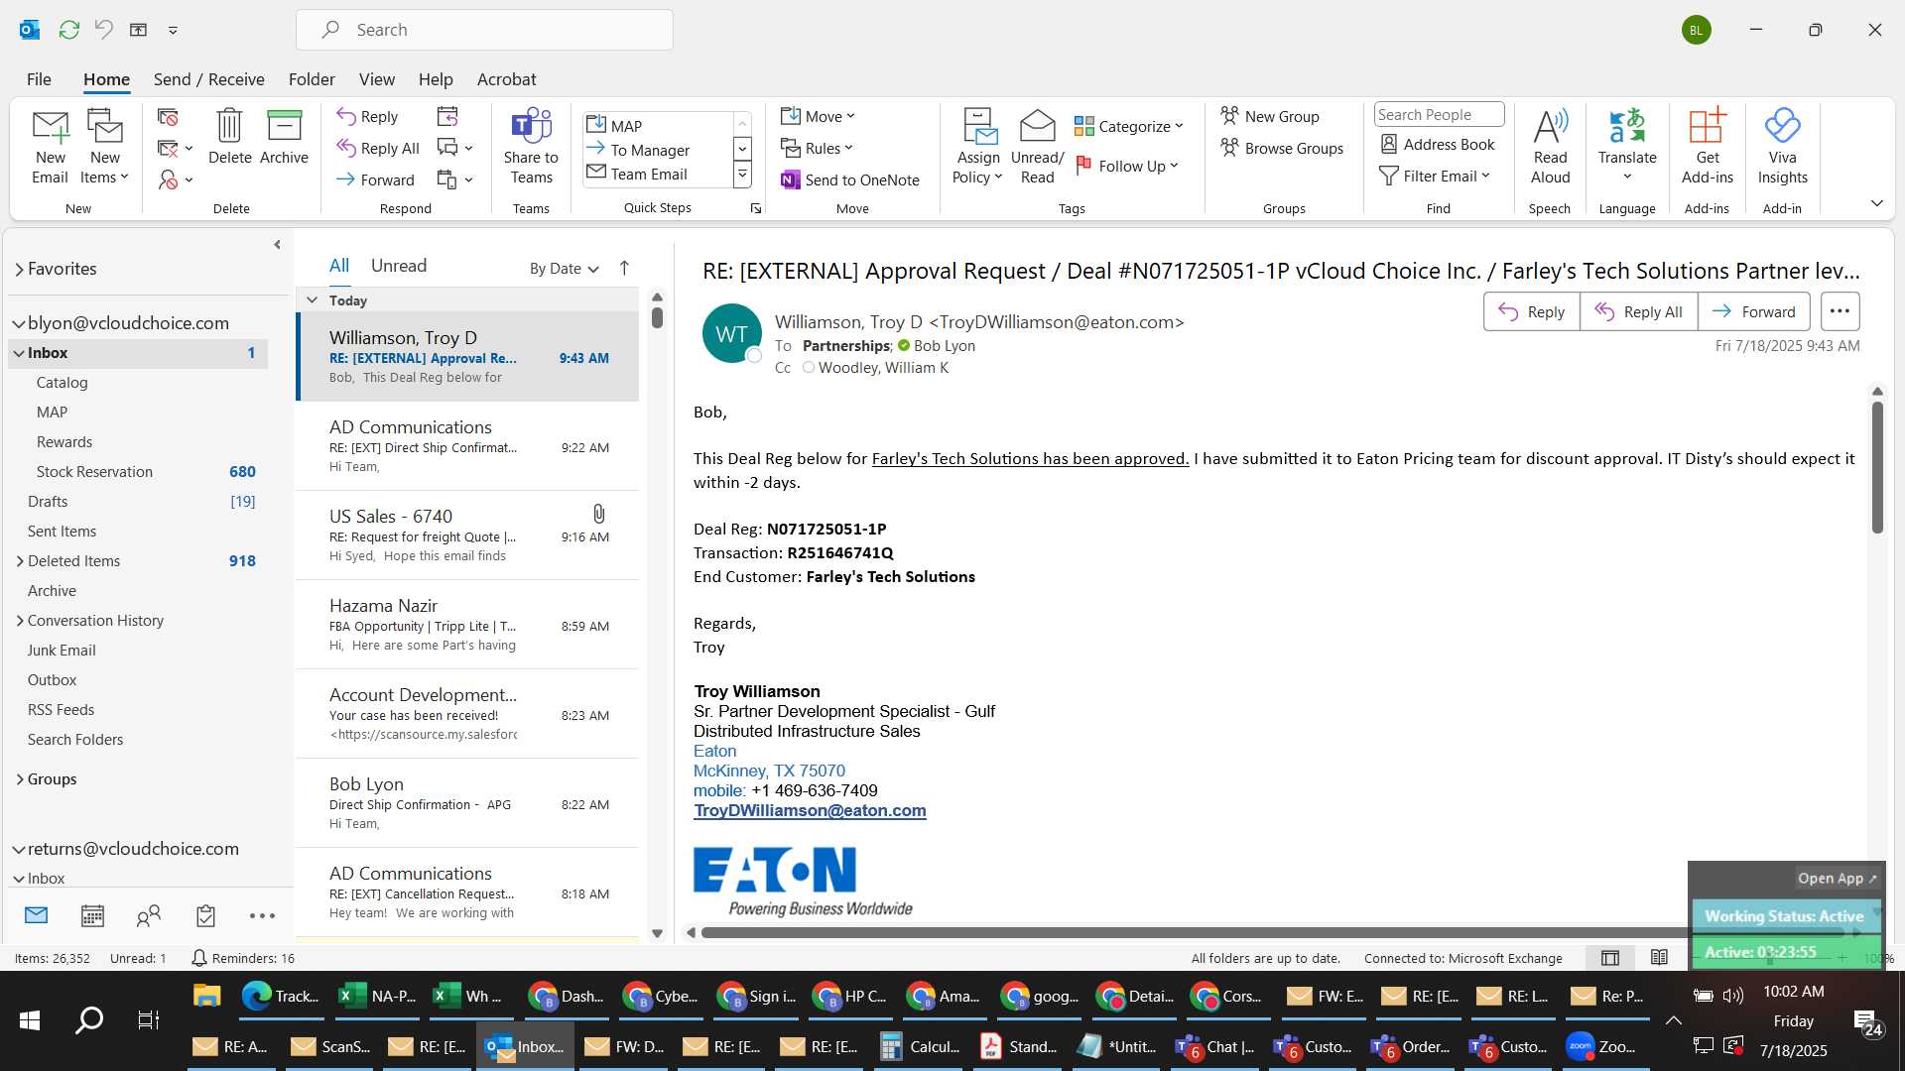The width and height of the screenshot is (1905, 1071).
Task: Open the Filter Email dropdown
Action: tap(1435, 176)
